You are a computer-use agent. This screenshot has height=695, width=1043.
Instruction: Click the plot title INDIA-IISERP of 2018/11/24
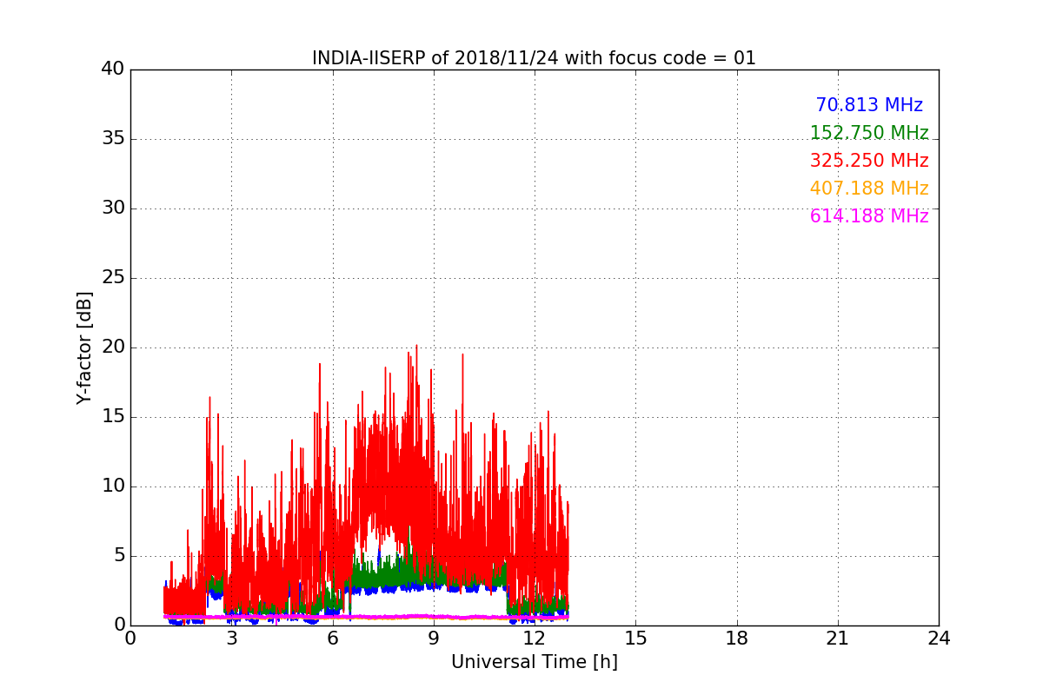click(534, 58)
